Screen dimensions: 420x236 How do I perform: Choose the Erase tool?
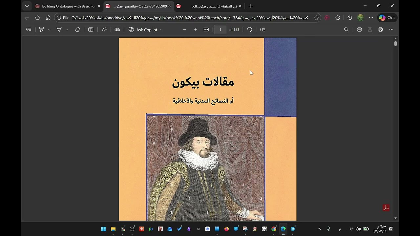[77, 29]
